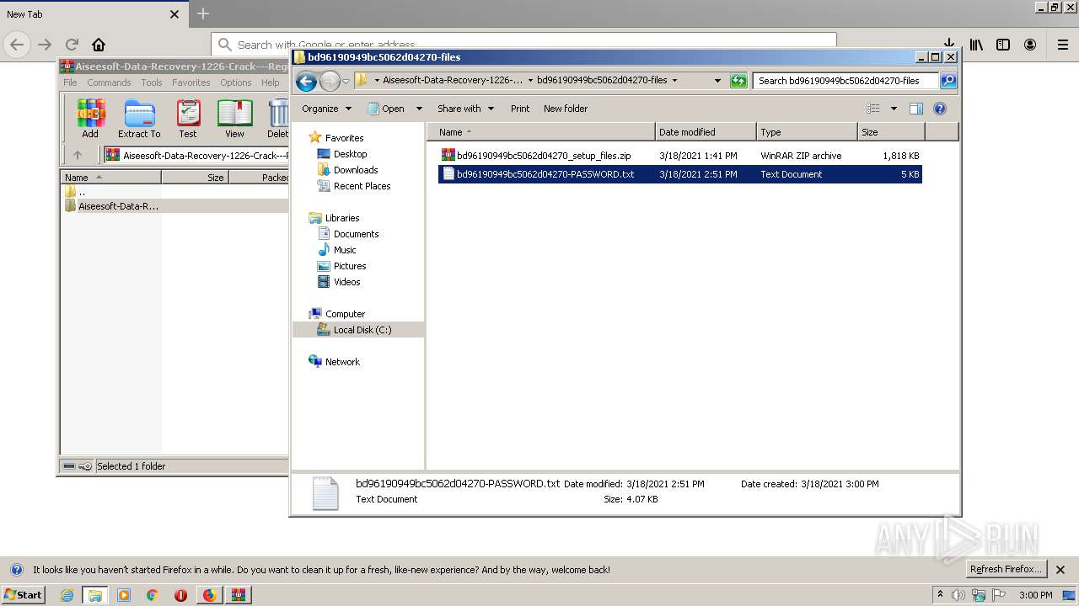This screenshot has height=606, width=1079.
Task: Open recent pages dropdown arrow
Action: pyautogui.click(x=346, y=82)
